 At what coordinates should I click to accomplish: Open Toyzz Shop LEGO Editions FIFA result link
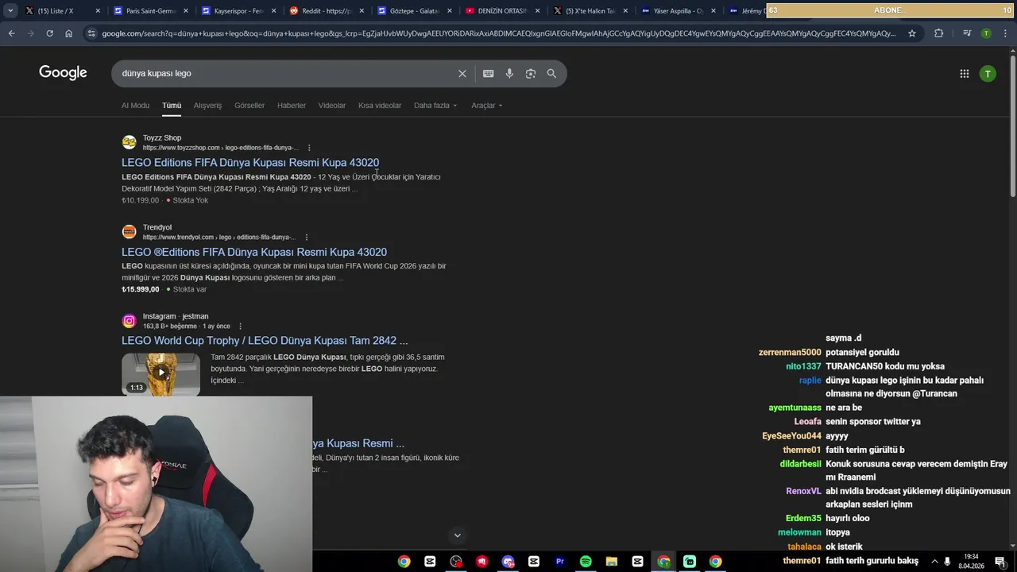tap(250, 162)
